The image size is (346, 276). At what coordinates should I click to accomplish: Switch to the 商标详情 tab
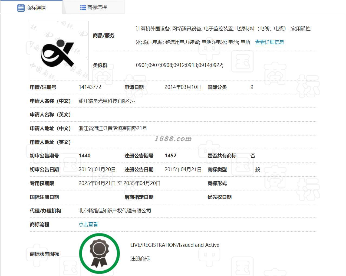(31, 8)
